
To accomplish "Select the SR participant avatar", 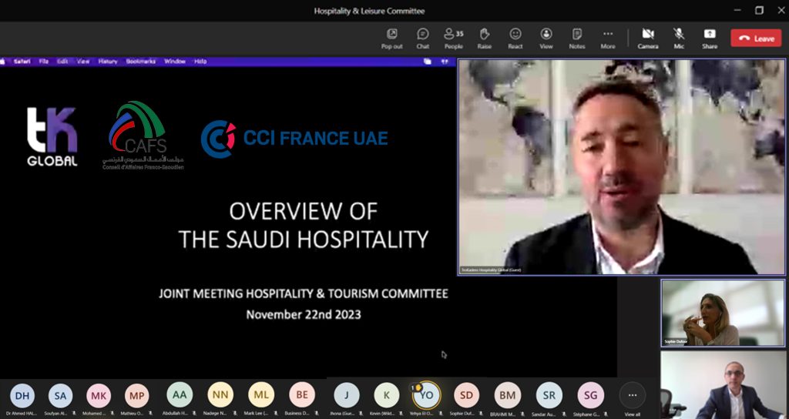I will tap(549, 395).
